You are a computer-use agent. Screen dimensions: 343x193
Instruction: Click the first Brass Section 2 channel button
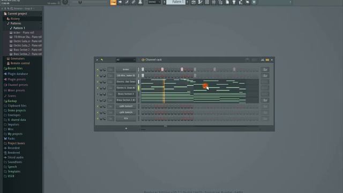coord(126,94)
